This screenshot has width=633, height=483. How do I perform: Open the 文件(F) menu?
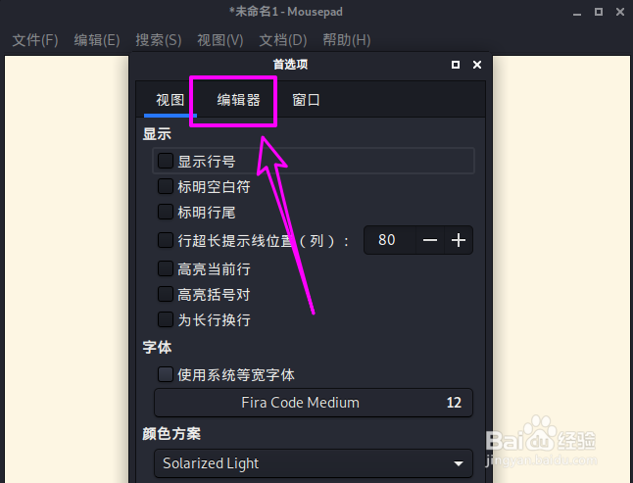(x=35, y=40)
